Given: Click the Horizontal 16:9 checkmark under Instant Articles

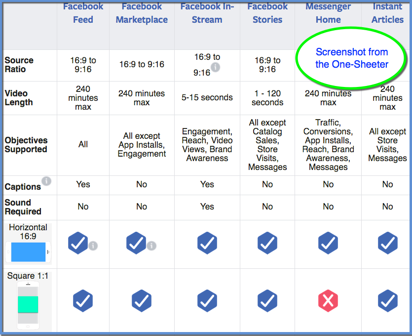Looking at the screenshot, I should [388, 243].
